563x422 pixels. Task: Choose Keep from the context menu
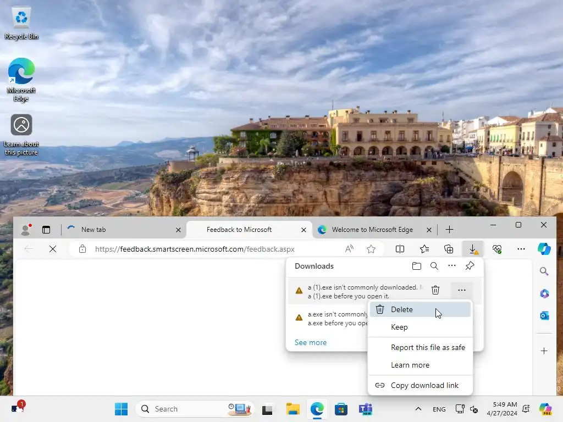coord(420,327)
